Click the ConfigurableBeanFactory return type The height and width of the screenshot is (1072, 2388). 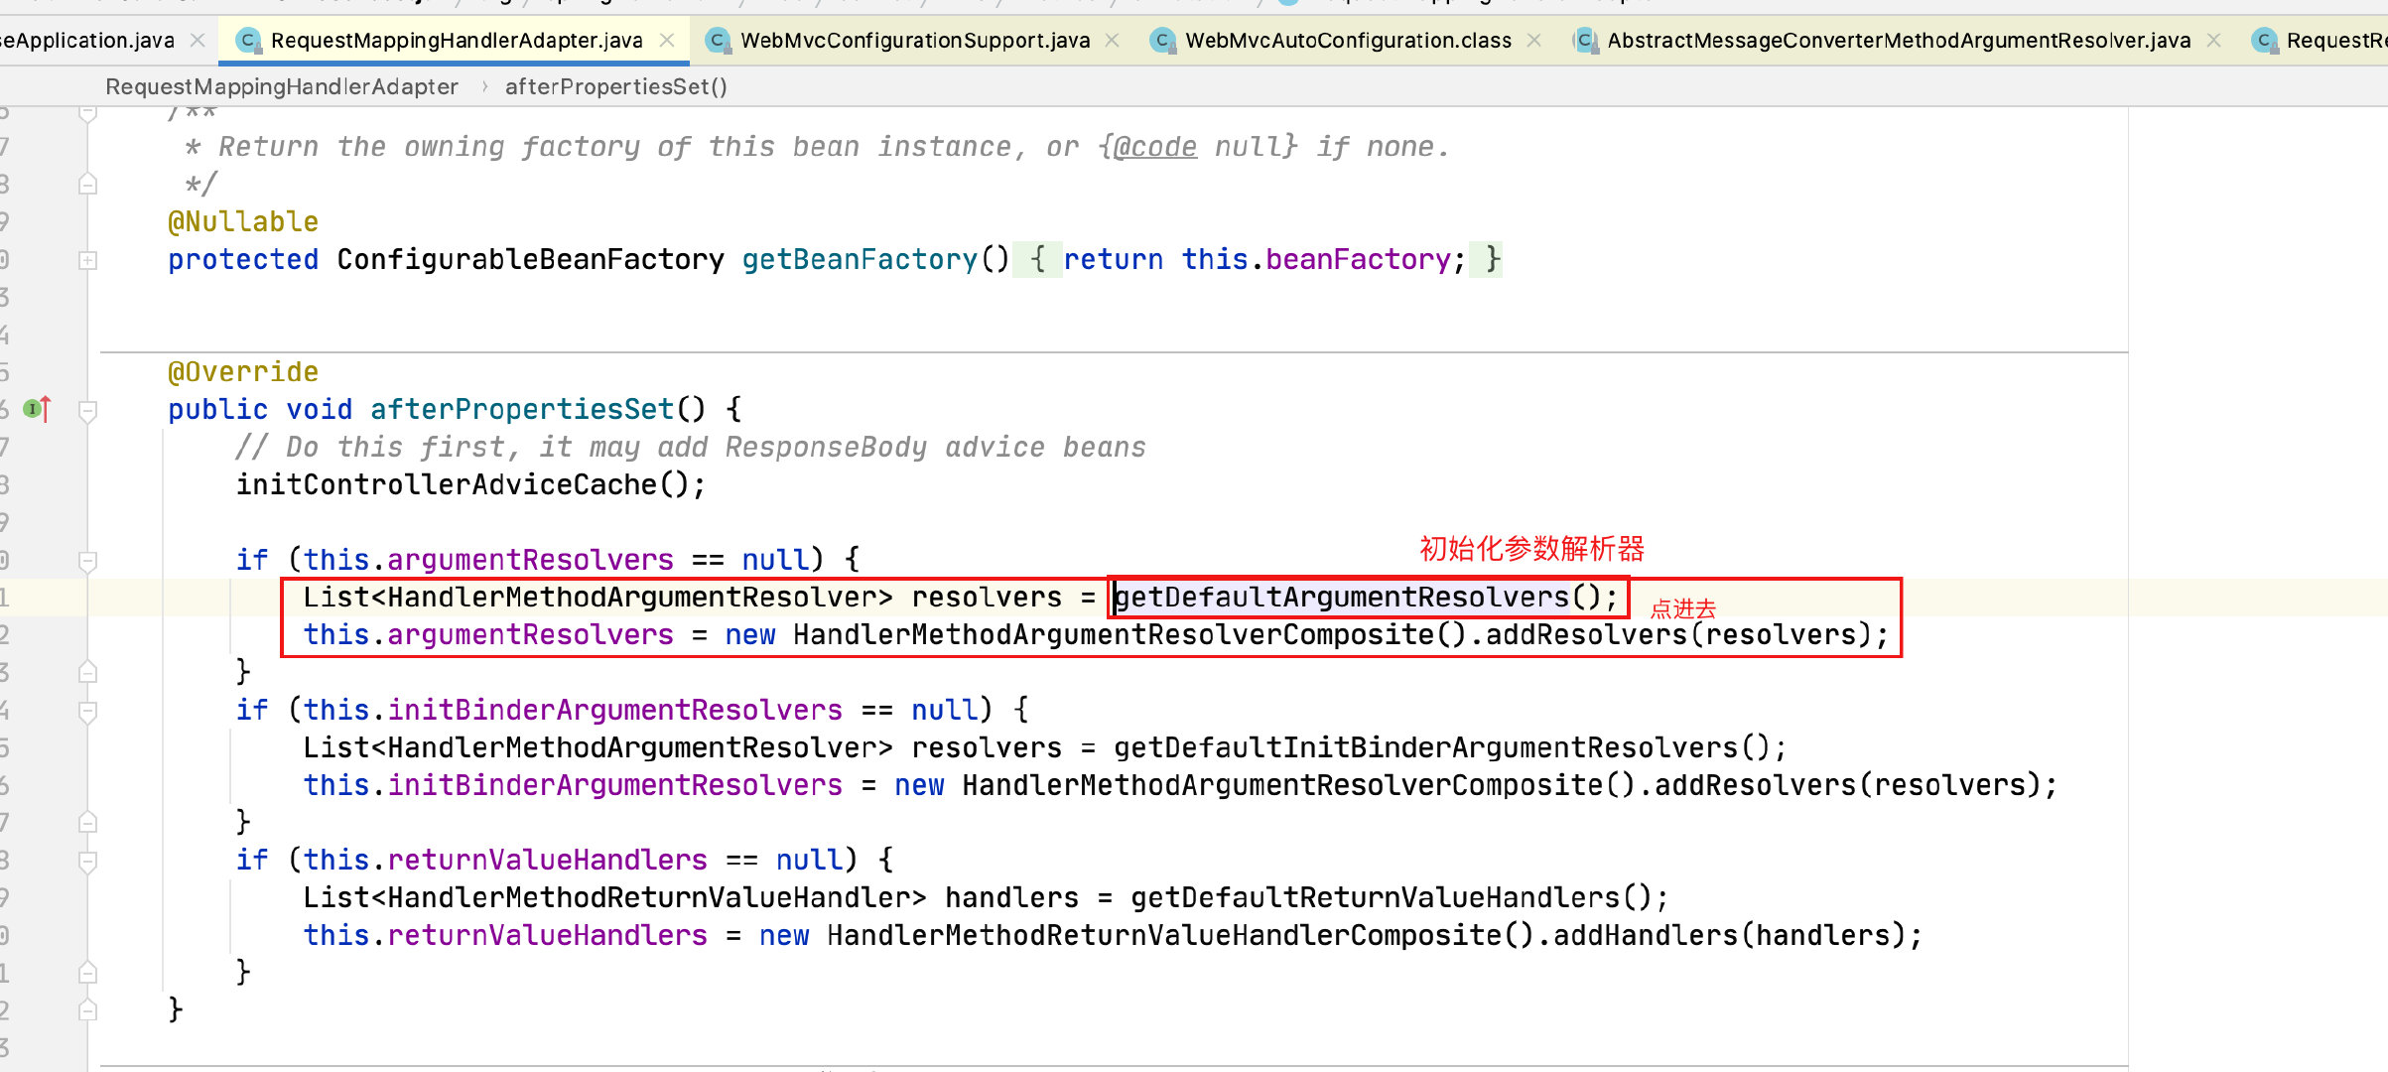(x=531, y=259)
